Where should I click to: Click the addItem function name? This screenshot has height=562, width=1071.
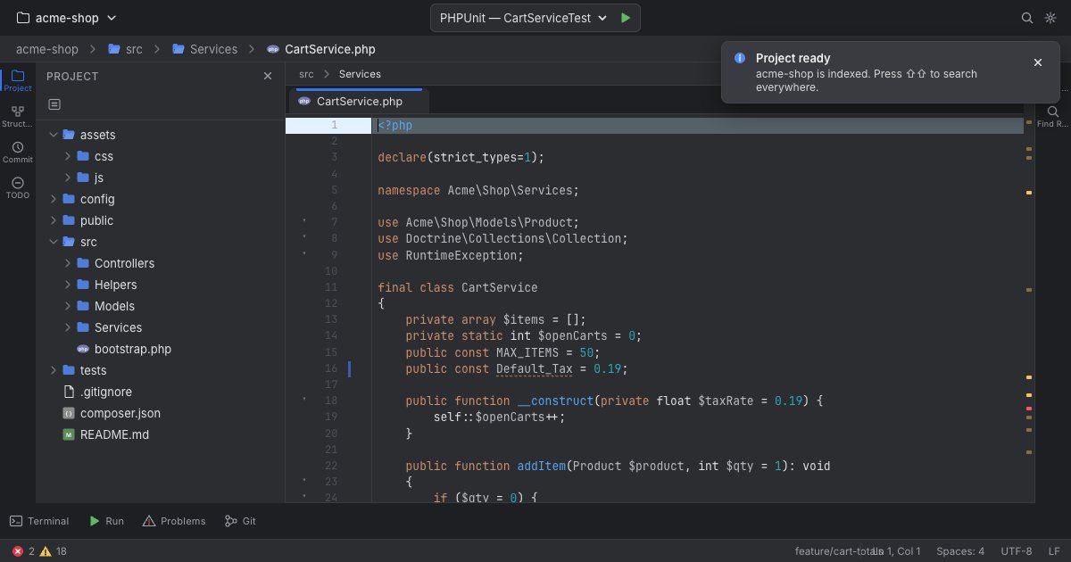(x=542, y=466)
